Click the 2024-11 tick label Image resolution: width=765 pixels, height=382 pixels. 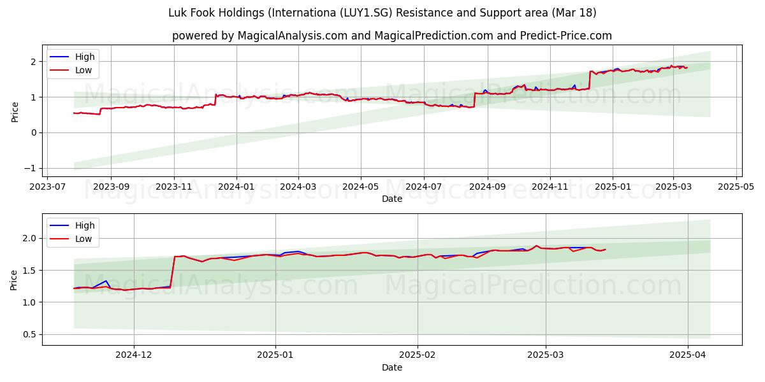point(550,187)
